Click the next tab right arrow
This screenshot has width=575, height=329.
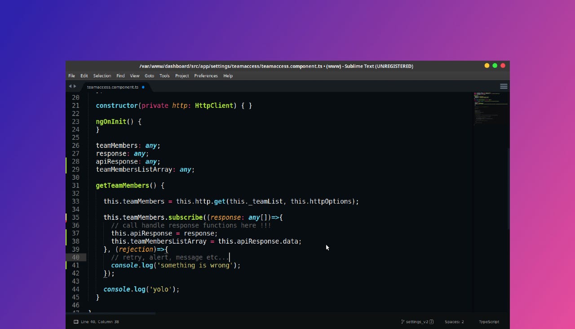(75, 86)
